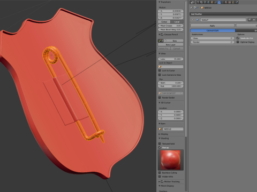The image size is (257, 192).
Task: Edit the Subsurf modifier name field
Action: 223,20
